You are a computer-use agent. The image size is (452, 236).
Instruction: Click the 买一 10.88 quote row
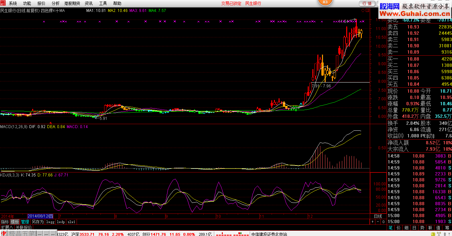point(420,59)
